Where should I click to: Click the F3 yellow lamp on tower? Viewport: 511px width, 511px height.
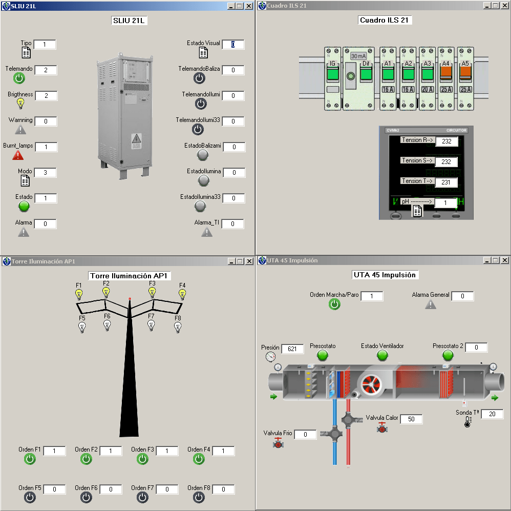[x=152, y=292]
